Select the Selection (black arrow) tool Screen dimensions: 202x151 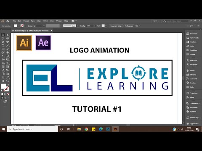3,35
